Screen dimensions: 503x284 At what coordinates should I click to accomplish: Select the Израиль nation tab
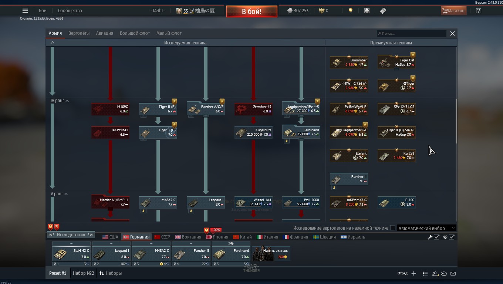pyautogui.click(x=353, y=237)
